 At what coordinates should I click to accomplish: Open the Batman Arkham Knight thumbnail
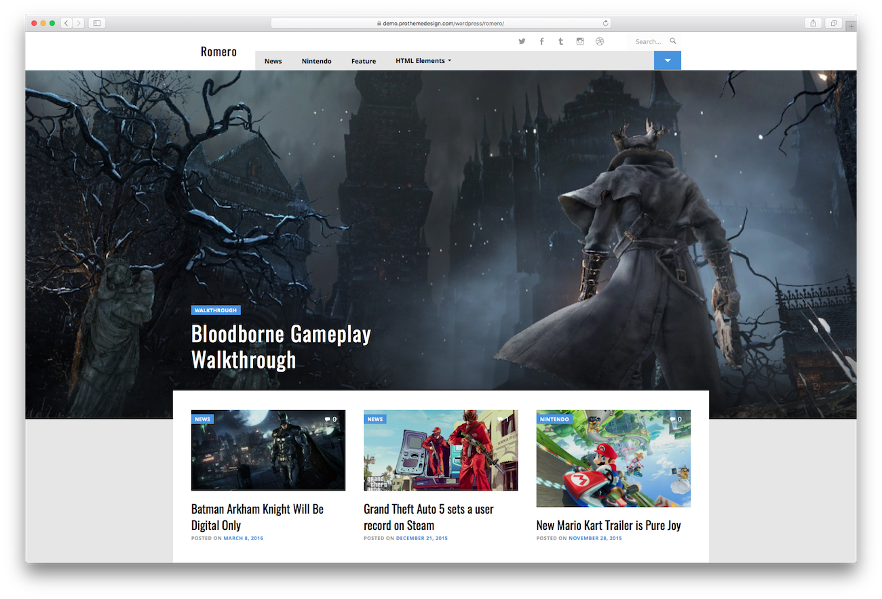click(268, 450)
